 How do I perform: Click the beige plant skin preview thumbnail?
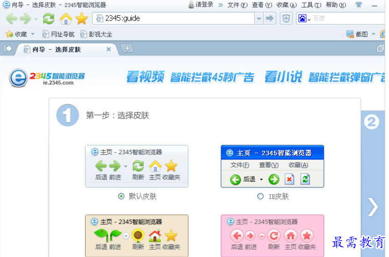pyautogui.click(x=137, y=236)
